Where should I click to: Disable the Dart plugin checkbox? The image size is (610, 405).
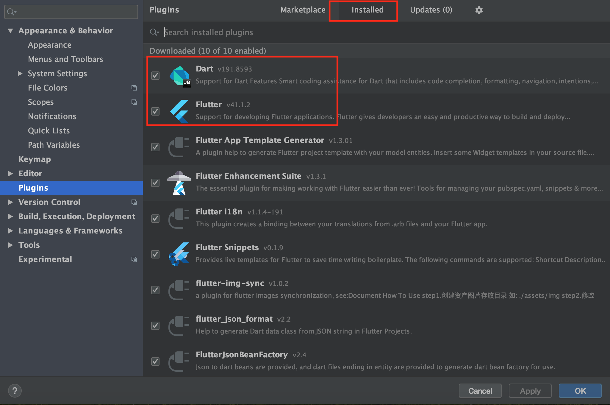pyautogui.click(x=155, y=76)
